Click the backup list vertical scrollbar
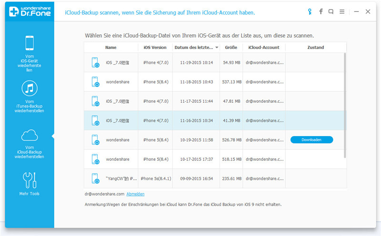381x236 pixels. [x=345, y=105]
